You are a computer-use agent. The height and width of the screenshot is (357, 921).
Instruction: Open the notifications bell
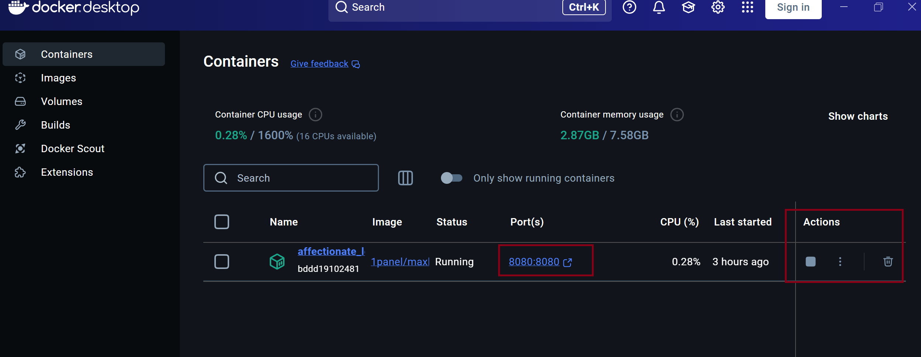tap(659, 7)
